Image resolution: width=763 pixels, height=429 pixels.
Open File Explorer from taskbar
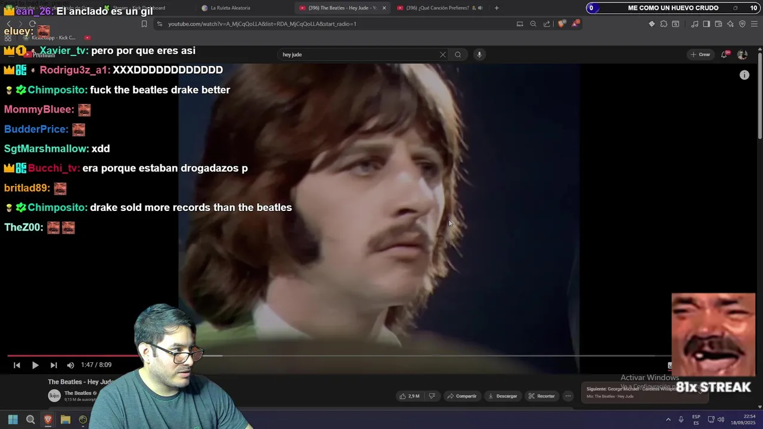coord(66,419)
